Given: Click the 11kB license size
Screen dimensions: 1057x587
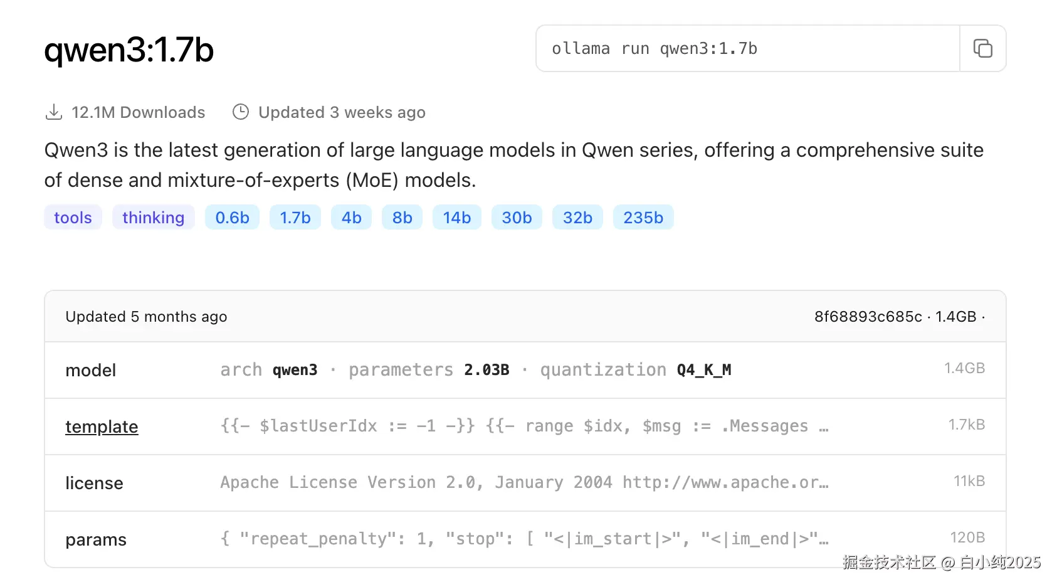Looking at the screenshot, I should [x=969, y=481].
